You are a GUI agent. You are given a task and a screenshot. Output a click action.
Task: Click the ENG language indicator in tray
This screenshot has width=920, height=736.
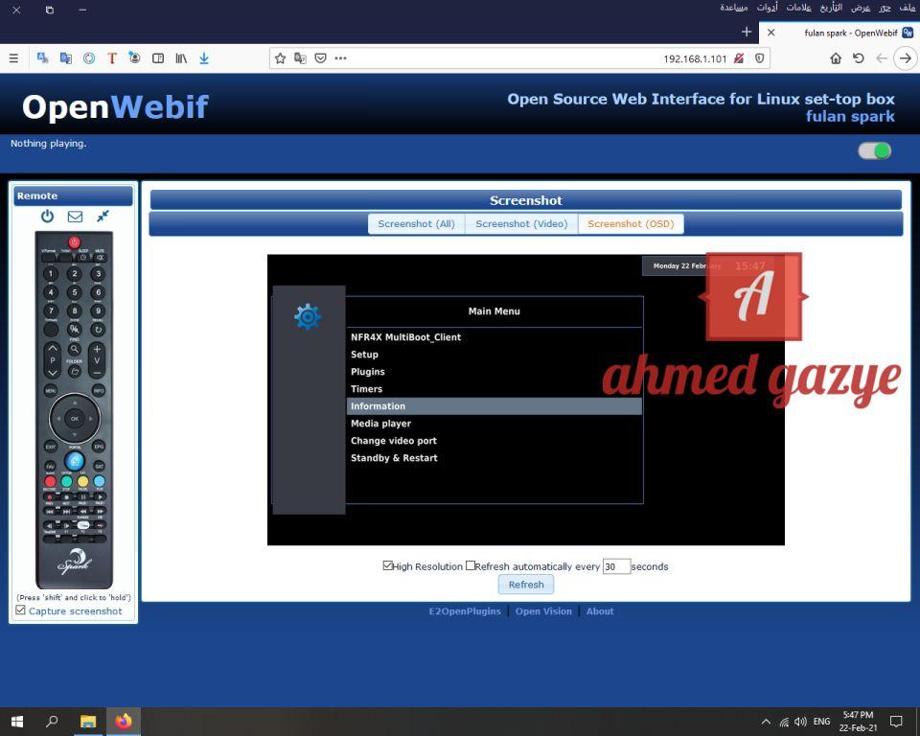[x=821, y=722]
